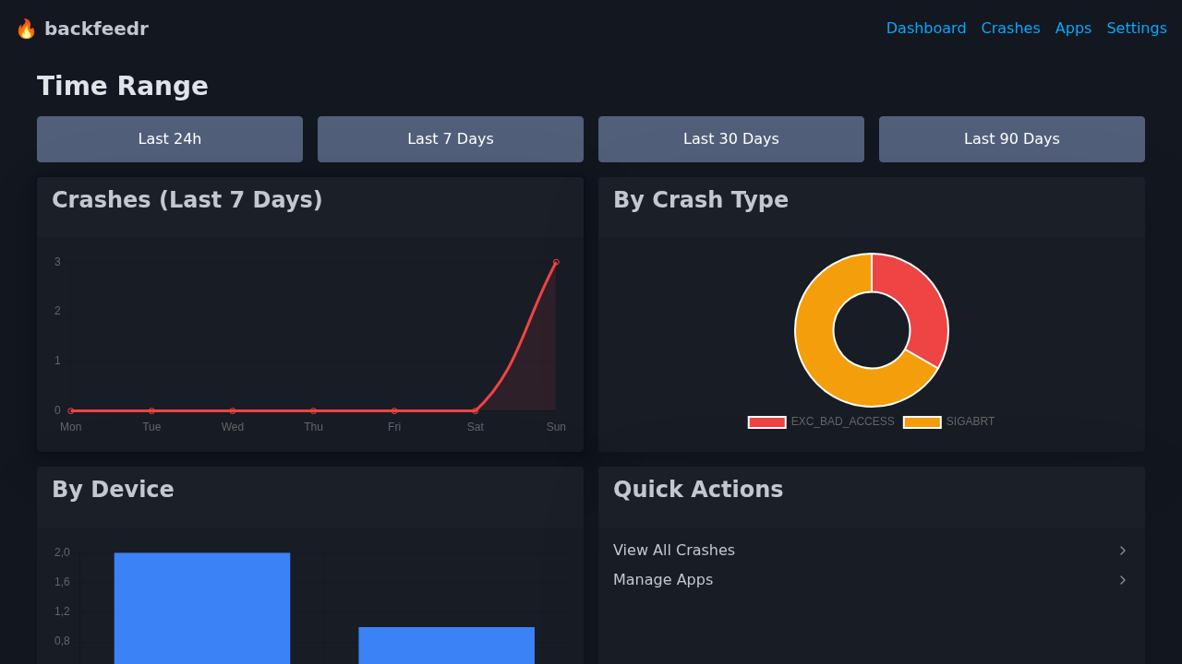Select the Last 24h time range
This screenshot has height=664, width=1182.
click(x=169, y=138)
